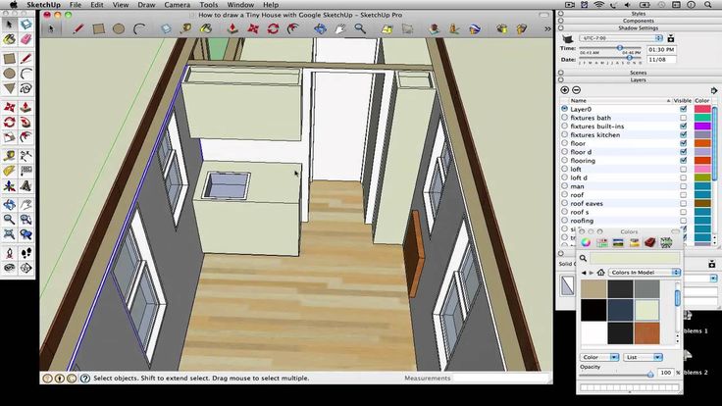The image size is (722, 406).
Task: Click the Delete Layer minus button
Action: [x=576, y=90]
